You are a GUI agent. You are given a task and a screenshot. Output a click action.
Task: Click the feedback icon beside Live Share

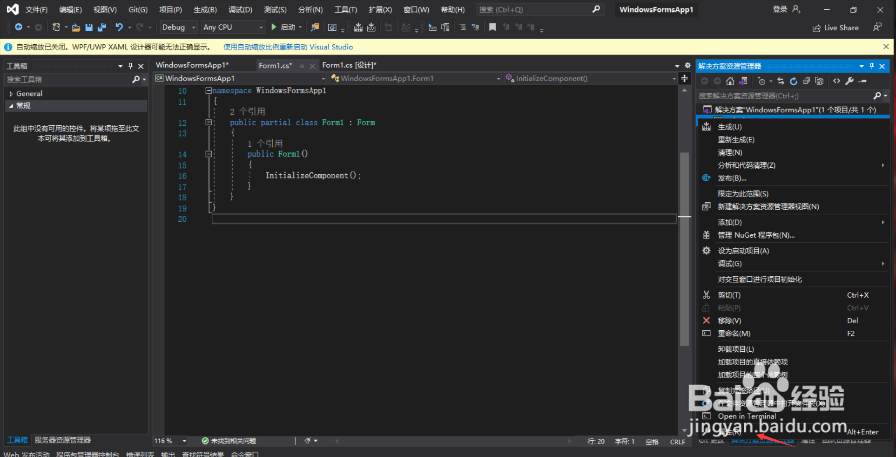click(877, 27)
